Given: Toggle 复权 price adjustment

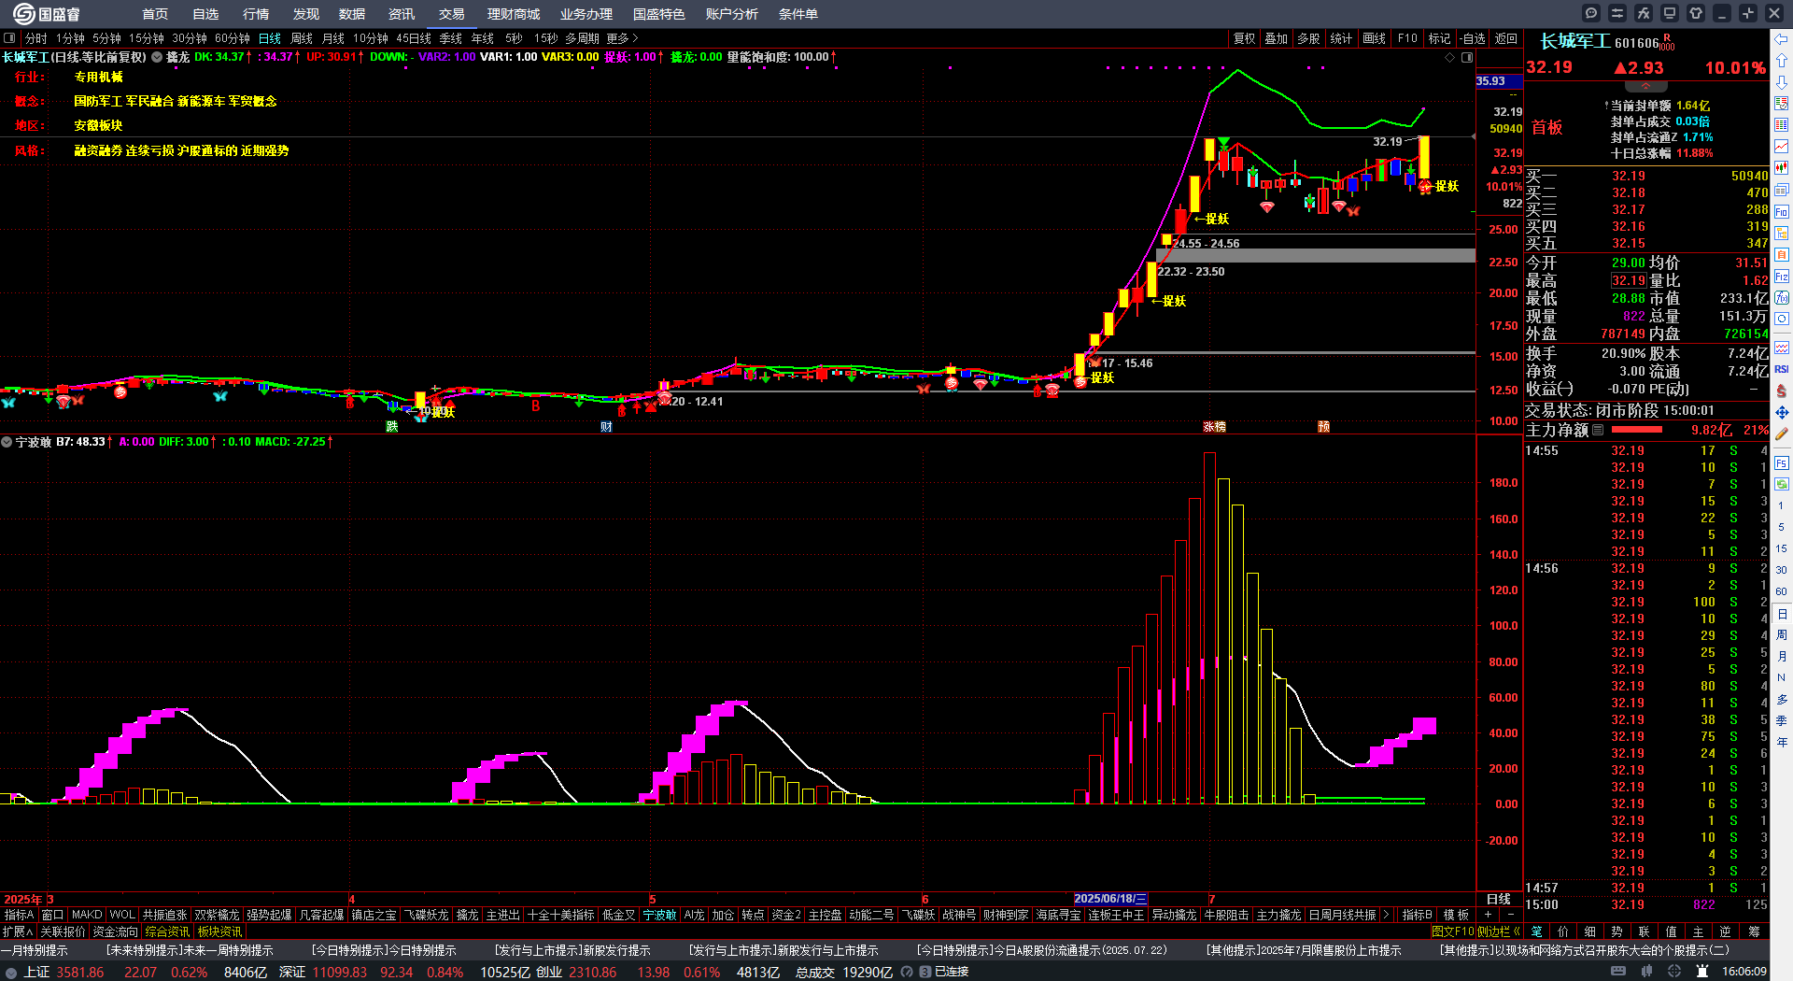Looking at the screenshot, I should click(x=1244, y=38).
